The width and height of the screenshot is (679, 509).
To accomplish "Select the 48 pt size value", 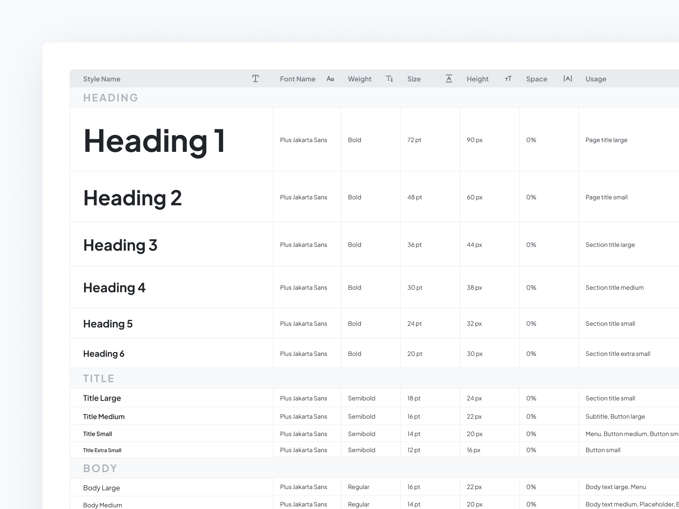I will click(415, 197).
